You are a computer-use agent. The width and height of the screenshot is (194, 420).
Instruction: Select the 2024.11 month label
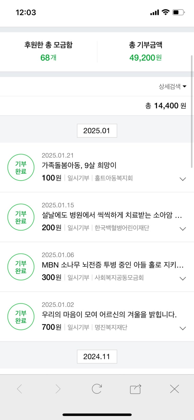click(97, 357)
